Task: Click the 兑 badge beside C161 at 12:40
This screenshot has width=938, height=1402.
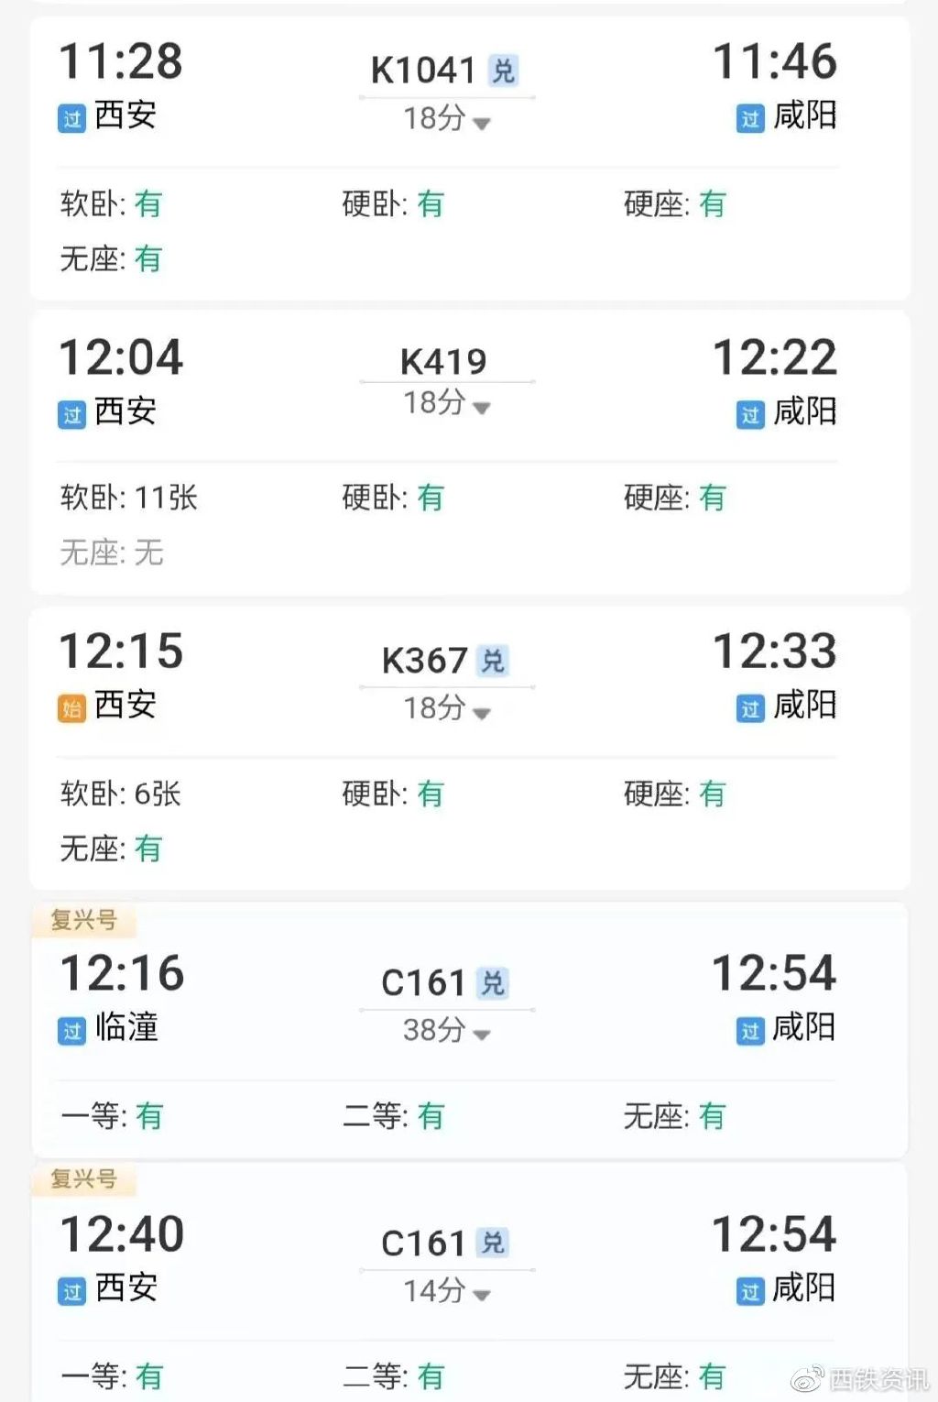Action: [493, 1243]
